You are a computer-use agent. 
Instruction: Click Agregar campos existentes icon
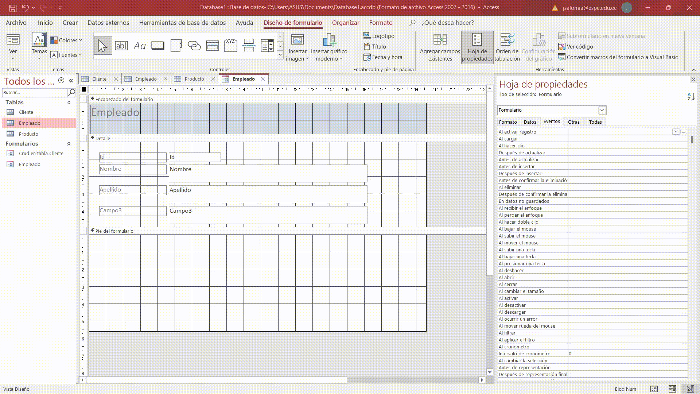(440, 39)
